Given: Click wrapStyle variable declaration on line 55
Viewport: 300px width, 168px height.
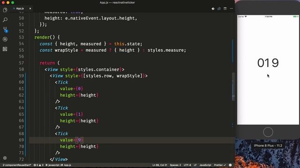Looking at the screenshot, I should [66, 50].
